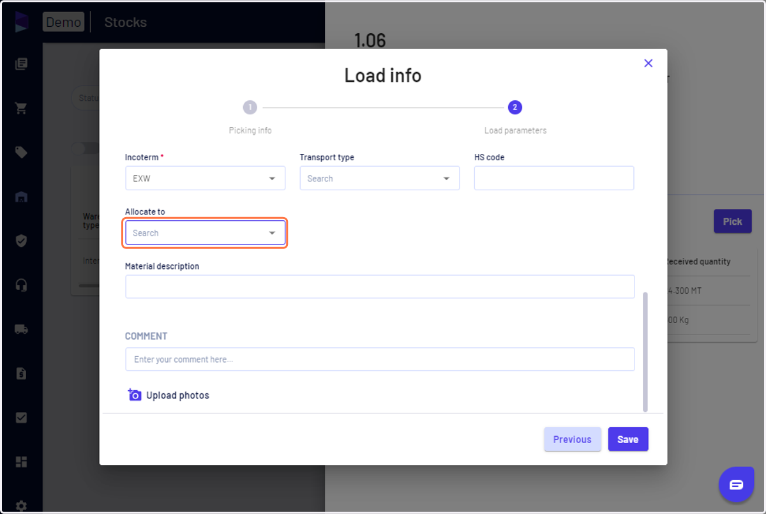
Task: Open the dashboard grid sidebar icon
Action: [x=21, y=462]
